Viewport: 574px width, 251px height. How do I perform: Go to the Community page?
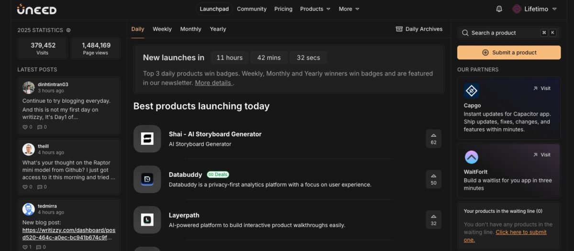click(x=252, y=9)
